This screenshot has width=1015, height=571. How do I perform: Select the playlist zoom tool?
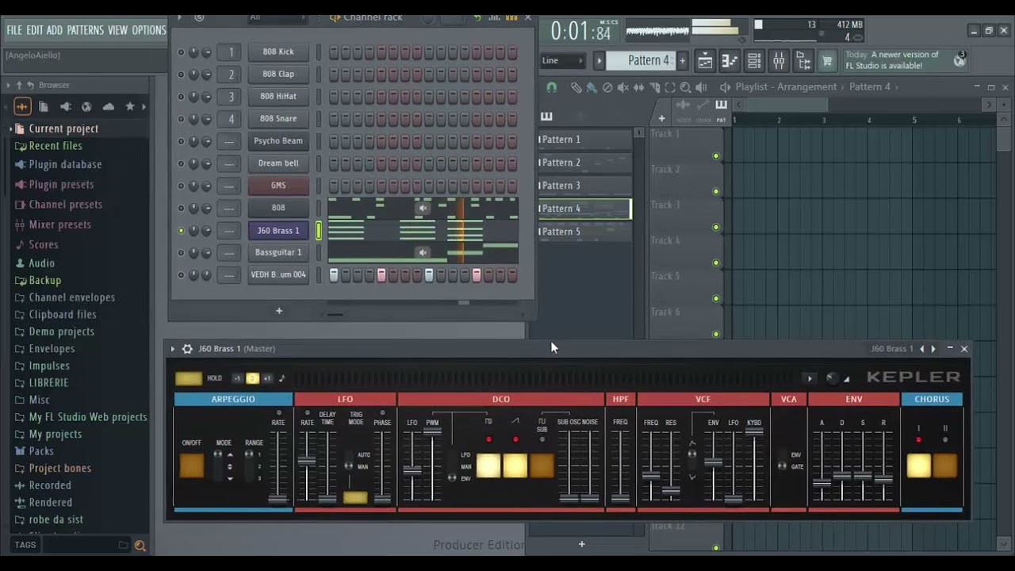point(685,87)
